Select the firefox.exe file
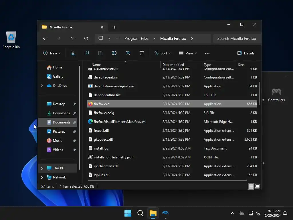Image resolution: width=293 pixels, height=220 pixels. (172, 104)
